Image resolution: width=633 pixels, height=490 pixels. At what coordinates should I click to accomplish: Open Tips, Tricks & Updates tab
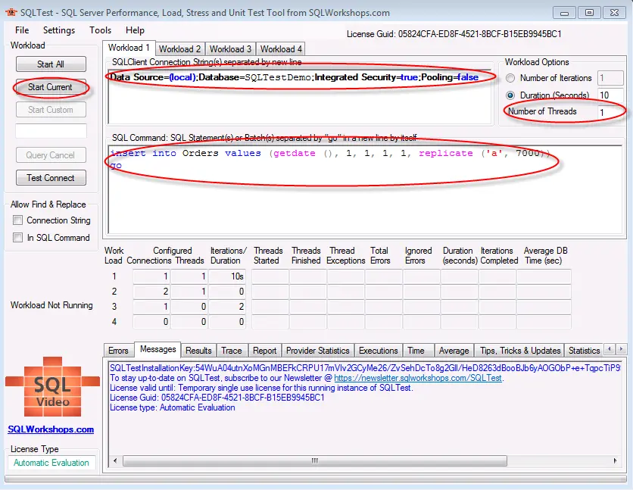click(x=520, y=351)
